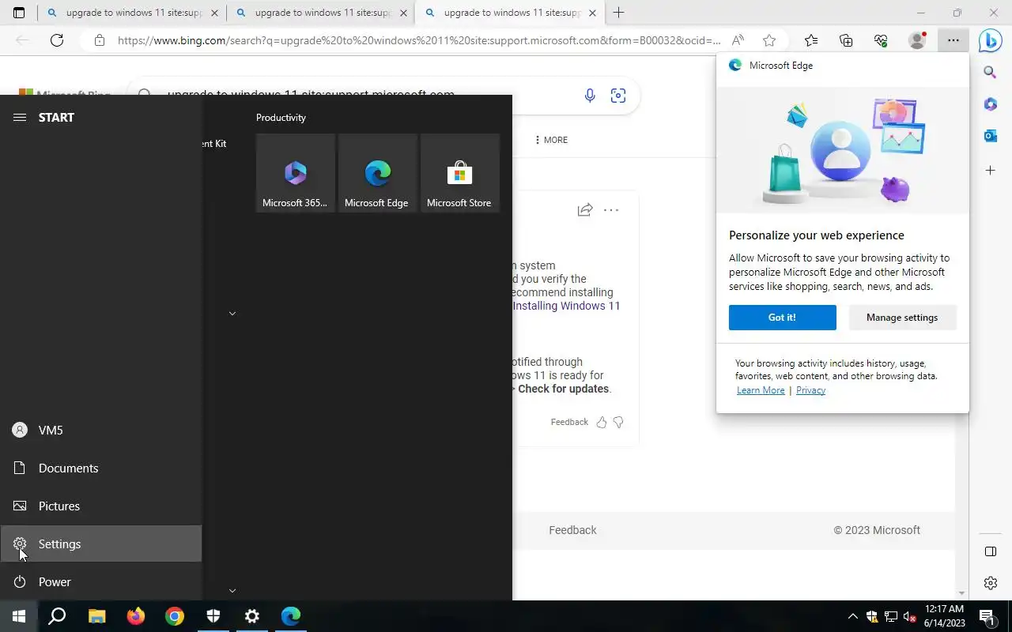1012x632 pixels.
Task: Open a new browser tab
Action: click(618, 13)
